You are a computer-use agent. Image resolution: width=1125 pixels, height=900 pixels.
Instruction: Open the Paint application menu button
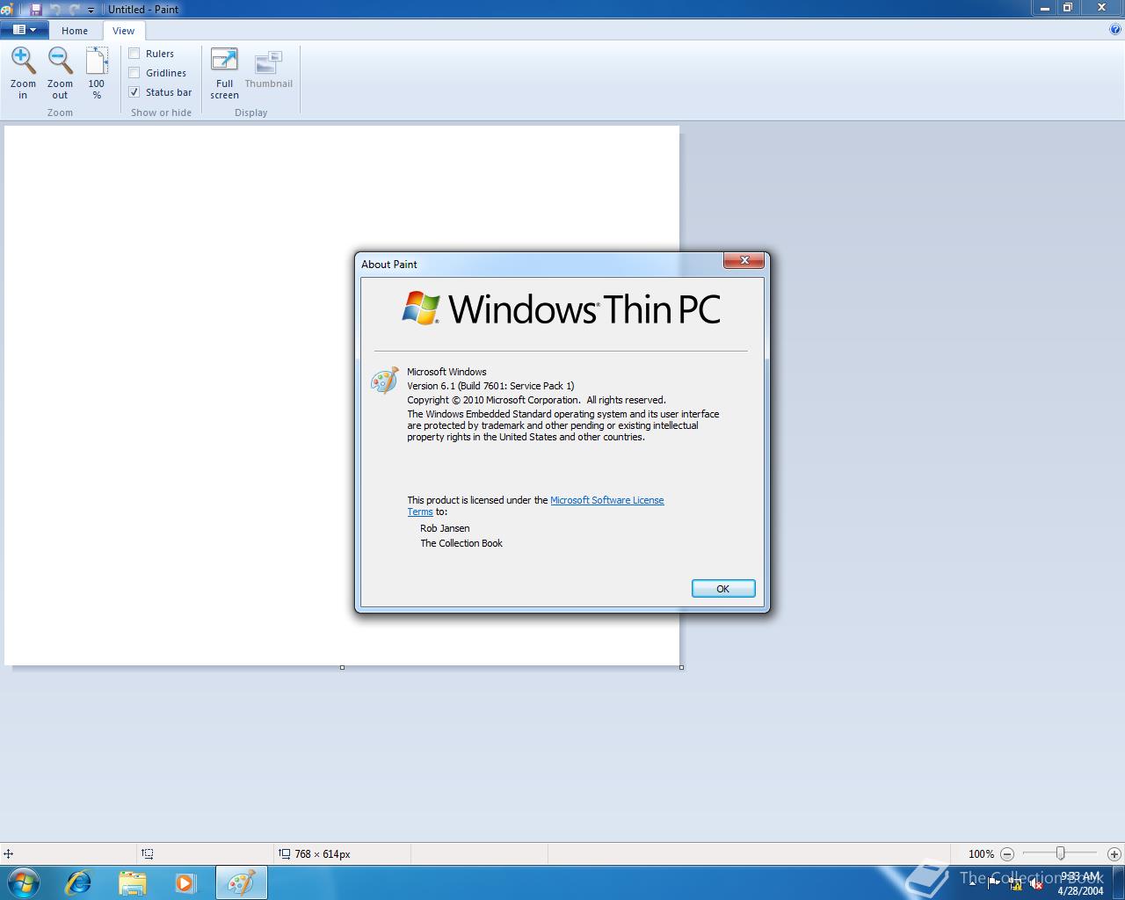[x=25, y=30]
